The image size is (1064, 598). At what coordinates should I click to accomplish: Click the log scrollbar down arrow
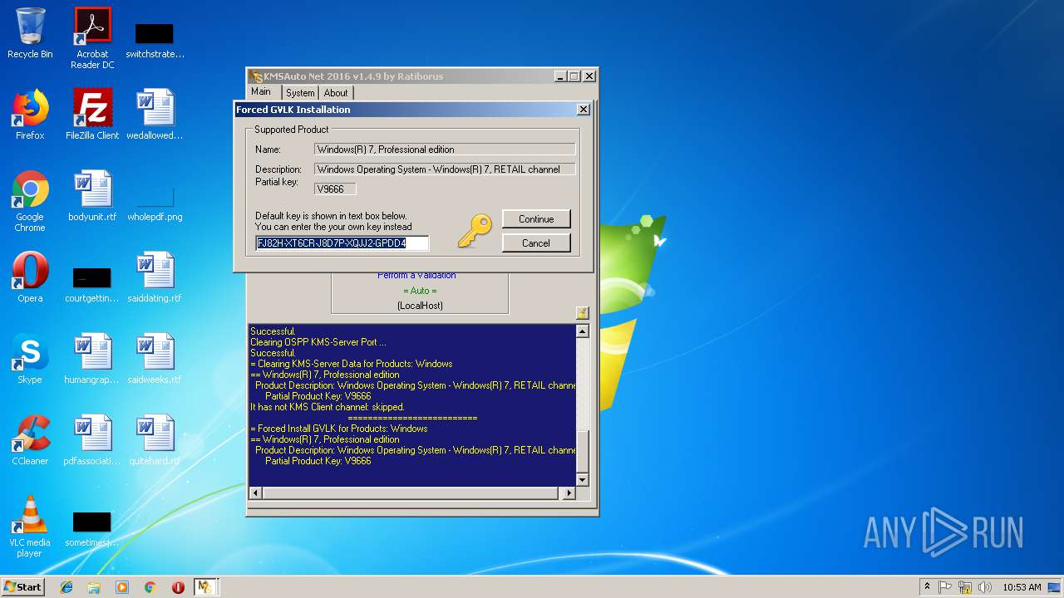coord(583,479)
